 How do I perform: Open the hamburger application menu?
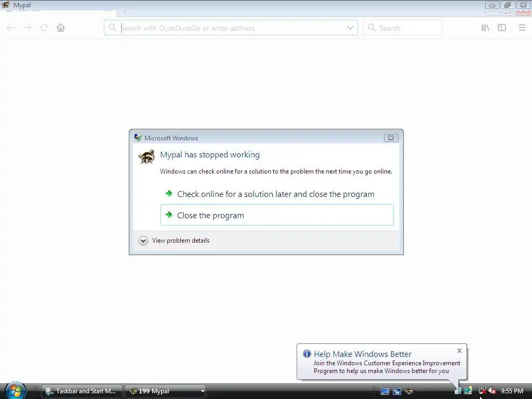(x=522, y=28)
